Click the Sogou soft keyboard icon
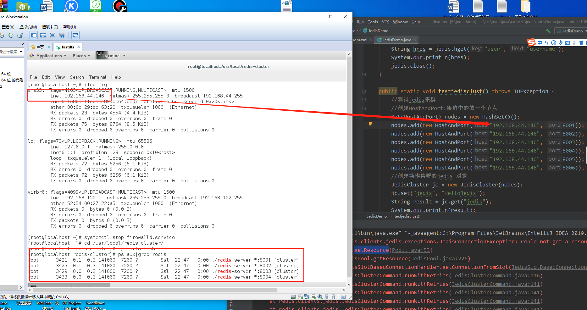The width and height of the screenshot is (587, 310). point(568,43)
